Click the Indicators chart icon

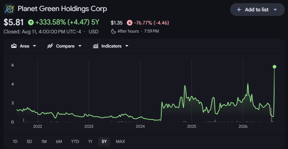[95, 46]
